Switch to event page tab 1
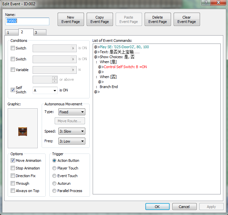Image resolution: width=228 pixels, height=215 pixels. click(x=12, y=33)
